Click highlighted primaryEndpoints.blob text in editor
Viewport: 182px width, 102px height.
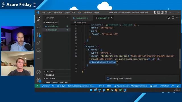coord(103,62)
